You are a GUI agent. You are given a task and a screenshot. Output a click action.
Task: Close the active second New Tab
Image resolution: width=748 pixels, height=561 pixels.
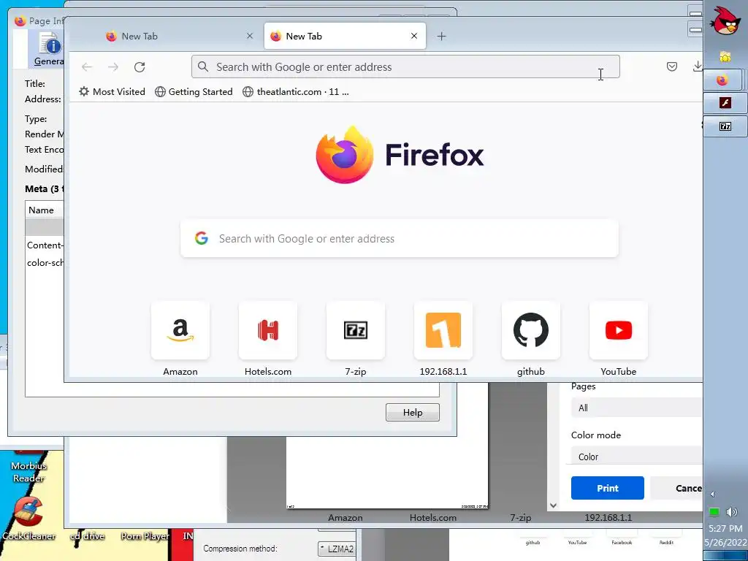point(414,36)
